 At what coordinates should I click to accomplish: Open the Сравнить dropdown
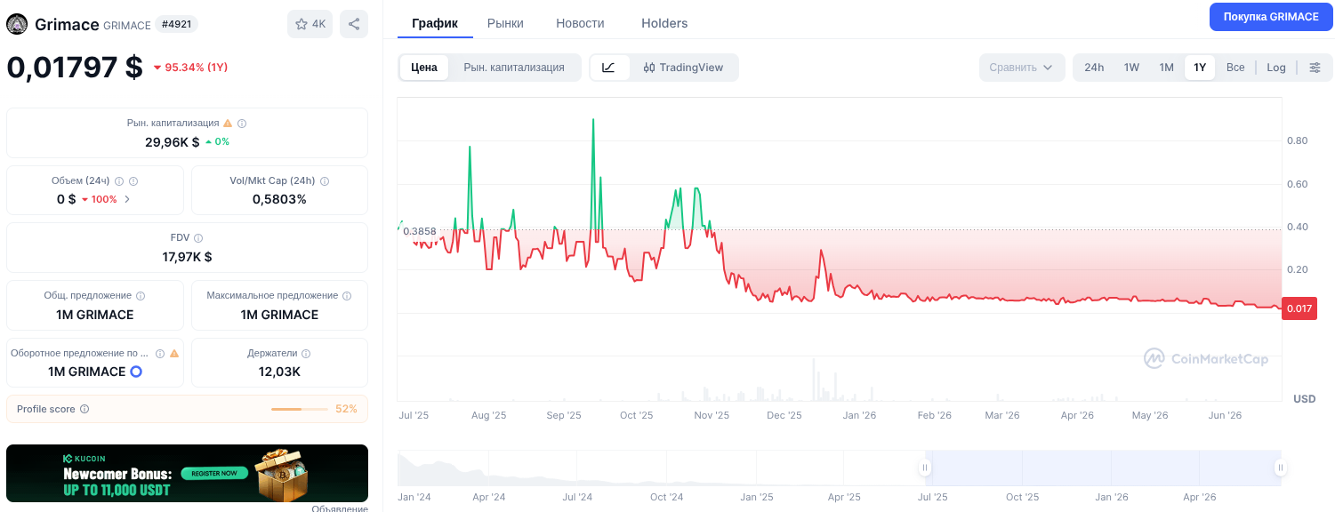(1022, 68)
